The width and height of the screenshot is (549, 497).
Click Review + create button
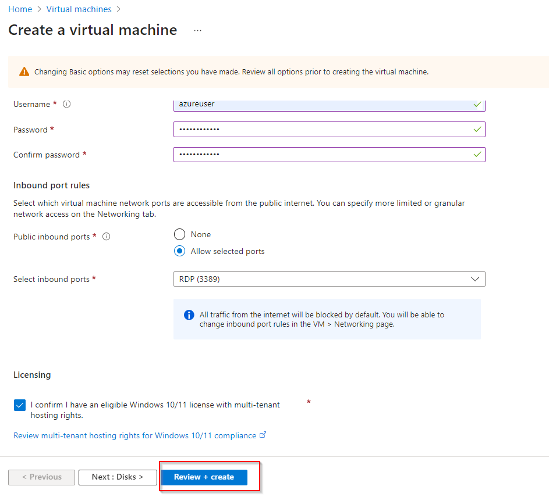[x=204, y=477]
